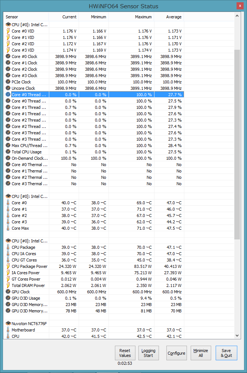
Task: Select the Nuvoton NCT6776F sensor group
Action: [29, 324]
